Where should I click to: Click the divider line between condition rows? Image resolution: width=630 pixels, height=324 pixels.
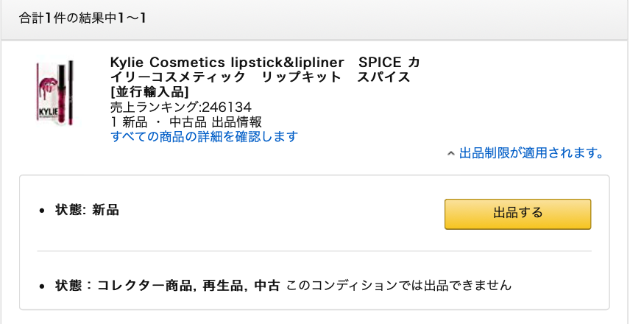(x=314, y=251)
